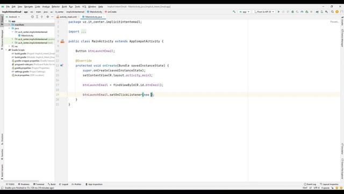Open the Profiler tool window button
This screenshot has height=194, width=344.
click(x=76, y=184)
